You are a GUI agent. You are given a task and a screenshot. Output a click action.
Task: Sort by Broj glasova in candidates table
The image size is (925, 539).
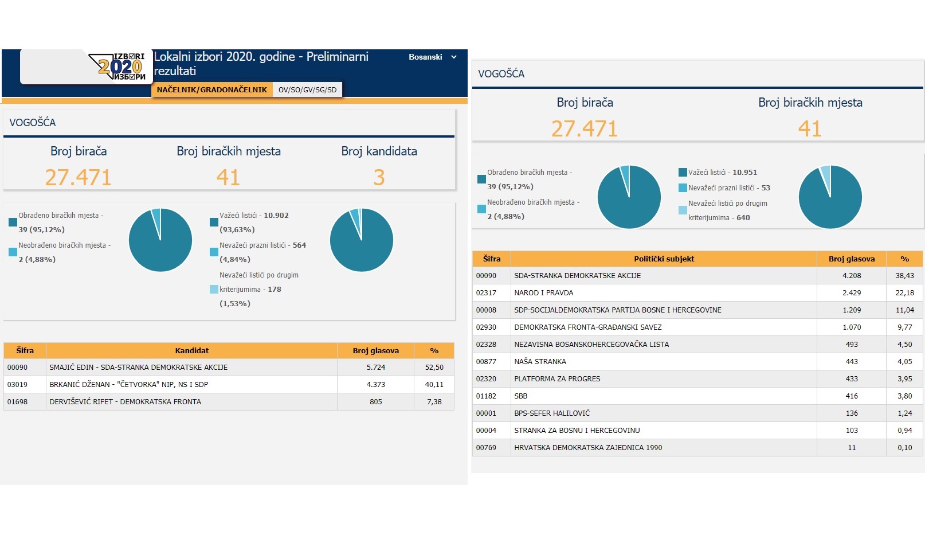coord(375,351)
